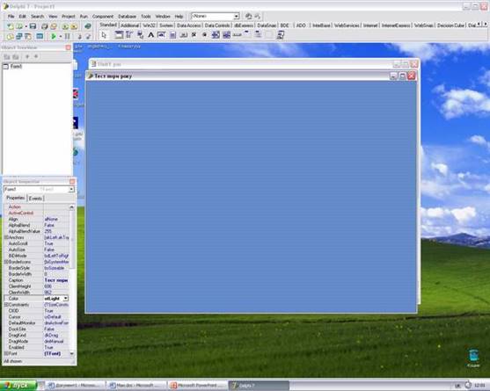Viewport: 490px width, 391px height.
Task: Select the RadioButton component icon
Action: (205, 35)
